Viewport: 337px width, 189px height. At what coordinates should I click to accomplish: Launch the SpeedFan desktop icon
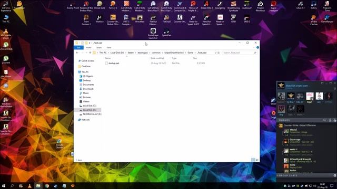tap(166, 33)
